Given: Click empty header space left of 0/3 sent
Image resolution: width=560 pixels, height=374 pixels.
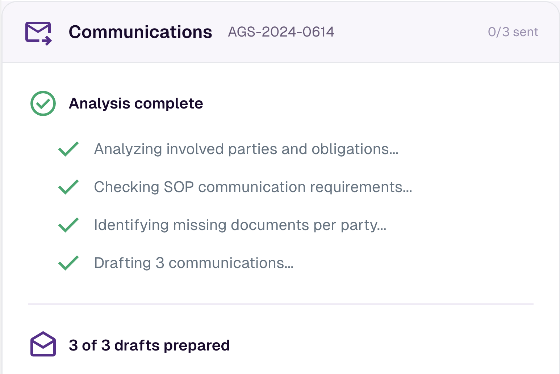Looking at the screenshot, I should 409,32.
